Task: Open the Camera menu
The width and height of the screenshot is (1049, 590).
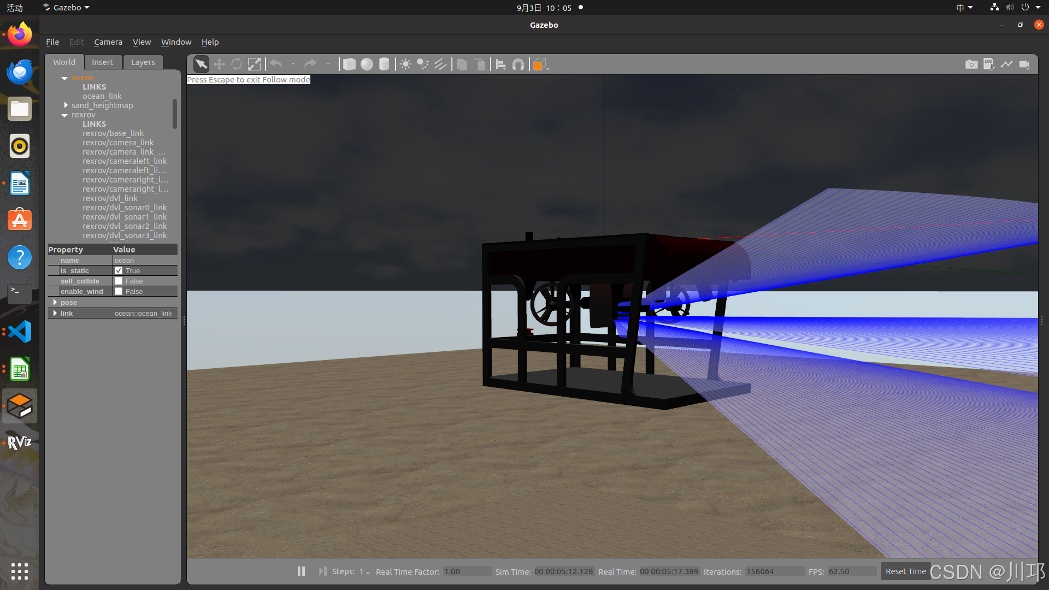Action: tap(108, 42)
